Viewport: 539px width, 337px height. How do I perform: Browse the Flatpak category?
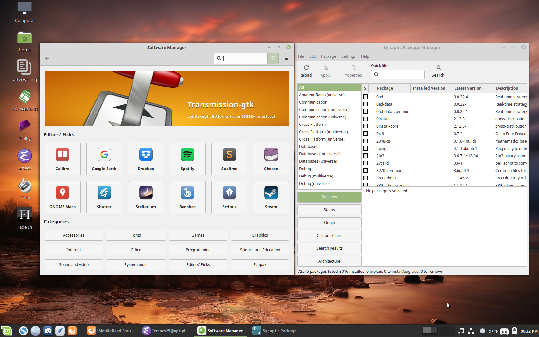[x=260, y=265]
